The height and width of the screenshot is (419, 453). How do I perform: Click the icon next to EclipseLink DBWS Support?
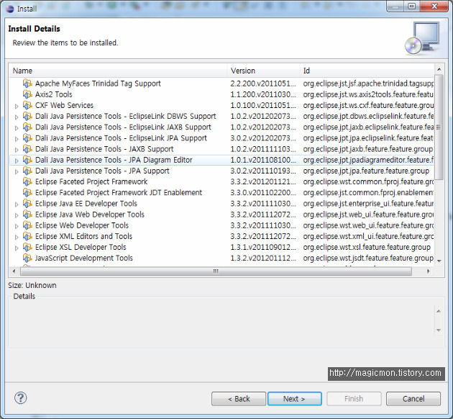pos(27,116)
